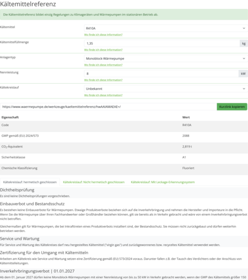This screenshot has width=248, height=280.
Task: Open the Kältekreislauf dropdown showing Unbekannt
Action: click(x=166, y=89)
